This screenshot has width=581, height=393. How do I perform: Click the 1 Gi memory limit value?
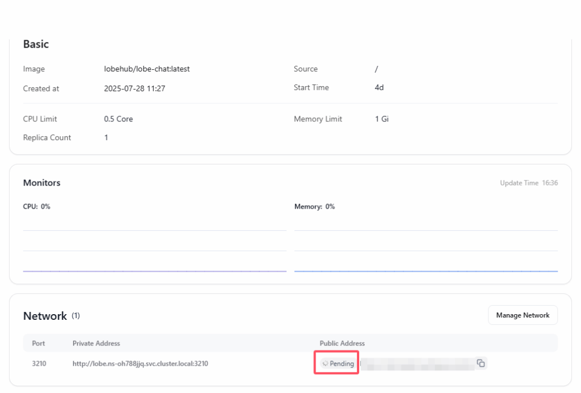click(381, 119)
